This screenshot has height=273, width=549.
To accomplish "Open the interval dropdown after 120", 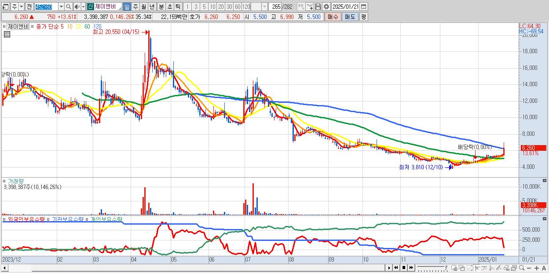I will [x=264, y=7].
